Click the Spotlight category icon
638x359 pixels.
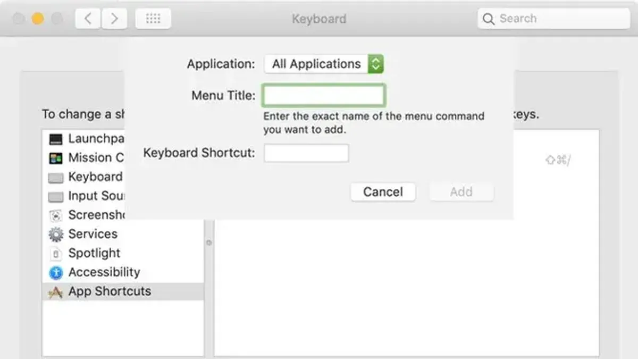(56, 254)
